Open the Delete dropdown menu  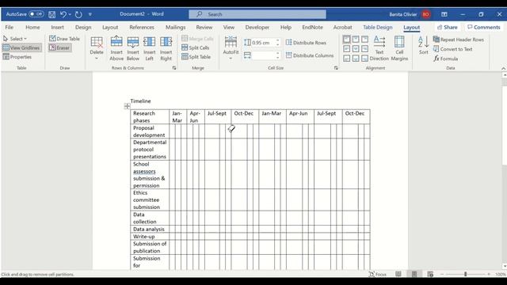click(97, 49)
